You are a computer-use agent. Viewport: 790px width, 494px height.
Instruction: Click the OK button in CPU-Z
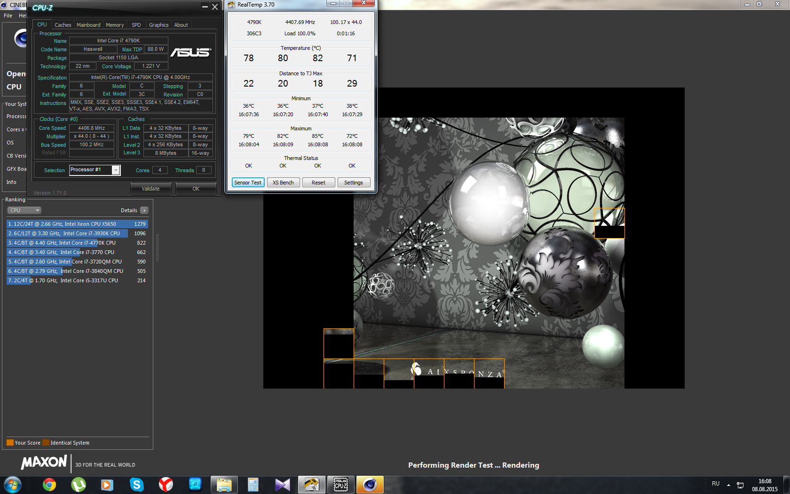tap(196, 189)
